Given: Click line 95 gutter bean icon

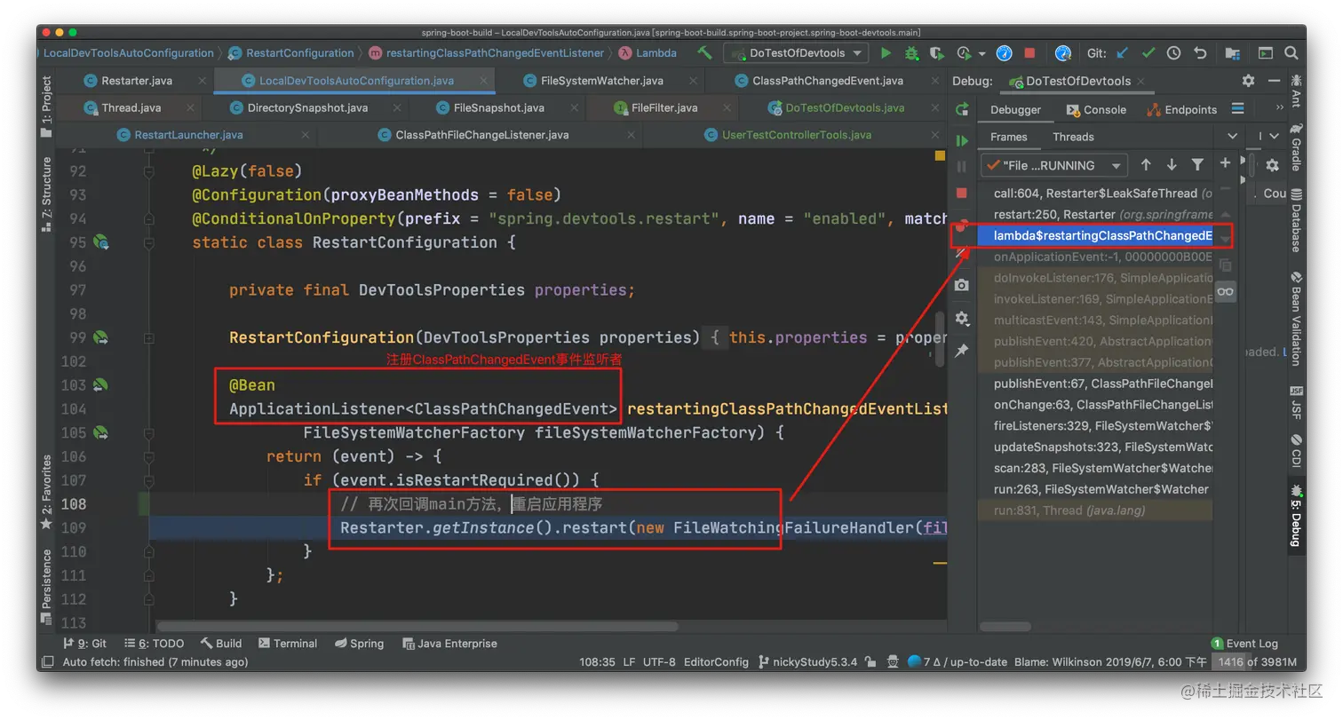Looking at the screenshot, I should pyautogui.click(x=100, y=242).
